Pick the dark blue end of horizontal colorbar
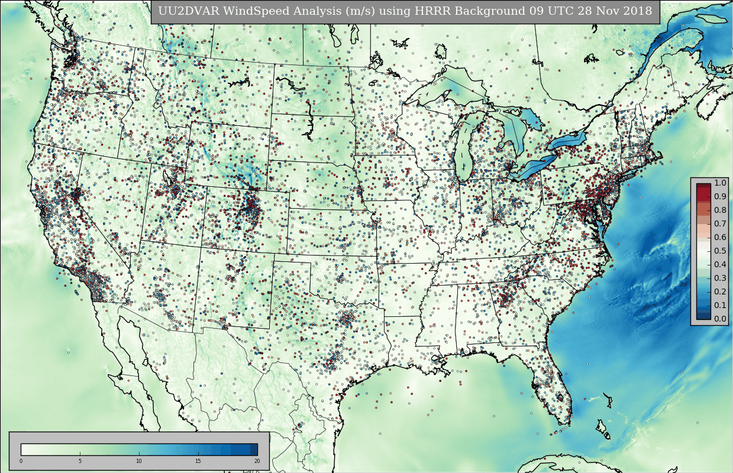 point(254,449)
